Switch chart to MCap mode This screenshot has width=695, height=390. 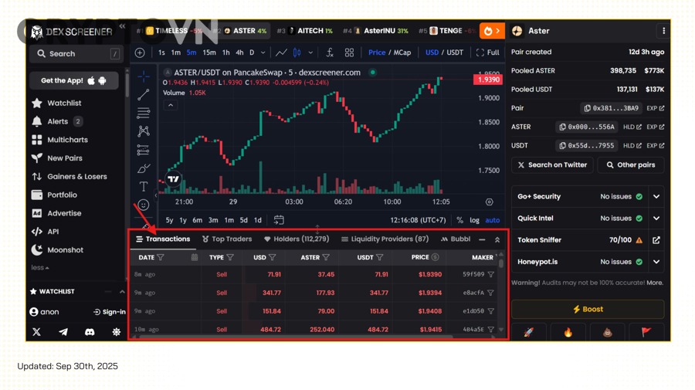tap(402, 53)
